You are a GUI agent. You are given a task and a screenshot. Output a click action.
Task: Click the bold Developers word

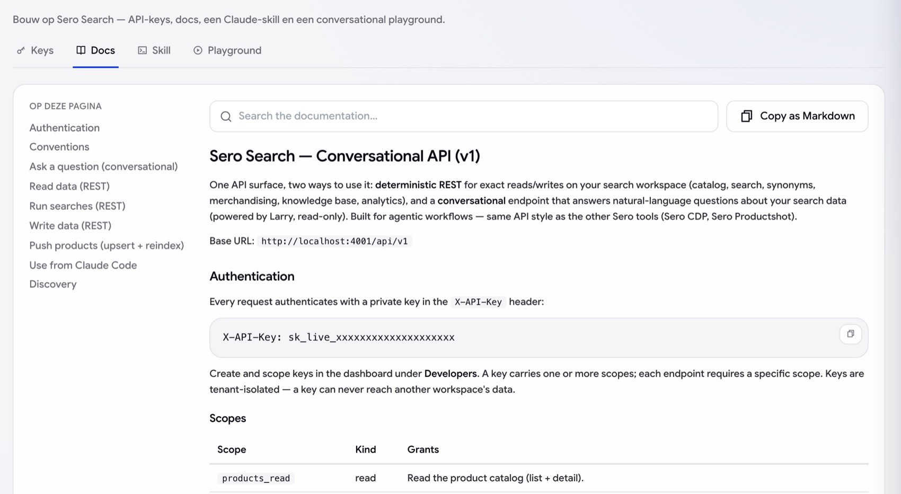(450, 374)
